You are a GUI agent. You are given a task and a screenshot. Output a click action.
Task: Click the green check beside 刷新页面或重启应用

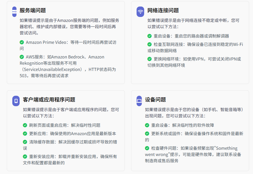click(x=25, y=125)
